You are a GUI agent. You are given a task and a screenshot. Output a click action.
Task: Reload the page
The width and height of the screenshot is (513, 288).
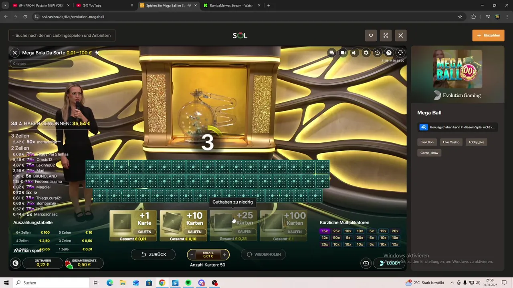pos(25,17)
